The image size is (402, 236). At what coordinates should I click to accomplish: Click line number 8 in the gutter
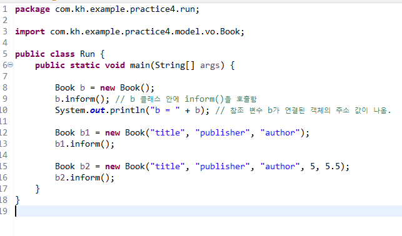[x=5, y=88]
